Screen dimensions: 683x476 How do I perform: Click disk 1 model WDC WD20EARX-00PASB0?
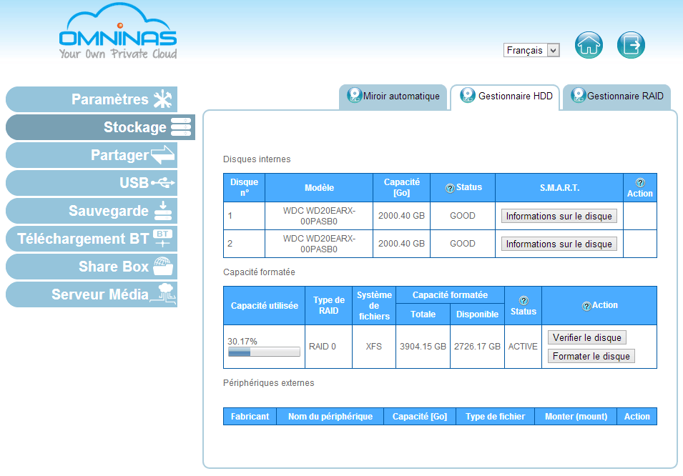click(319, 216)
